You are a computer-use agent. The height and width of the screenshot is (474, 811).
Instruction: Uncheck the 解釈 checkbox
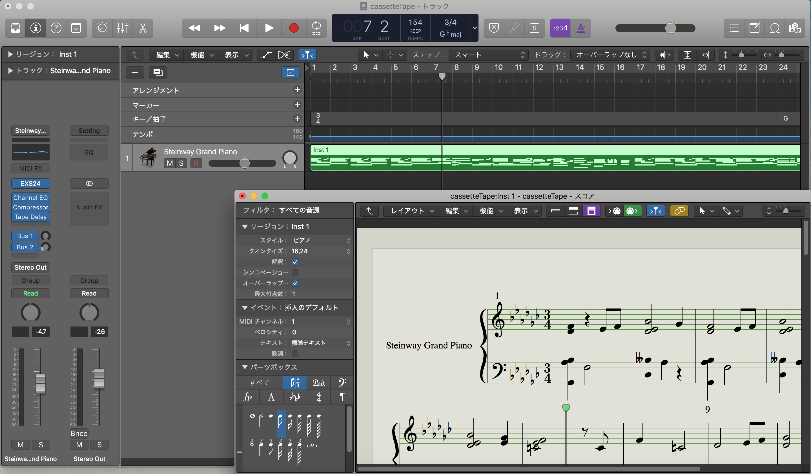coord(295,262)
